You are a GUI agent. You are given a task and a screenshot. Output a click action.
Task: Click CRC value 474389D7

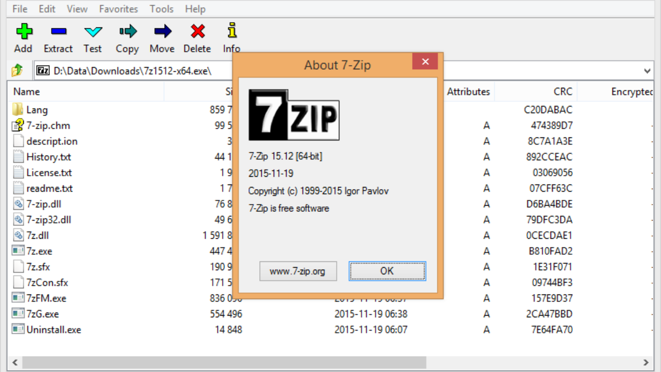point(552,125)
